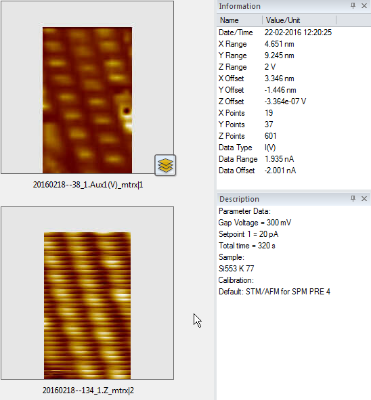This screenshot has height=400, width=371.
Task: Click the Si553 K 77 sample text
Action: coord(236,269)
